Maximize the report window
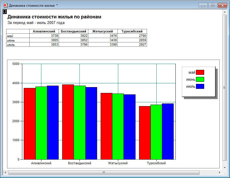Screen dimensions: 230x178 [213, 6]
